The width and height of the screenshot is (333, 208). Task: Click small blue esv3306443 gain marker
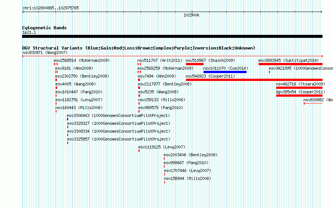67,119
